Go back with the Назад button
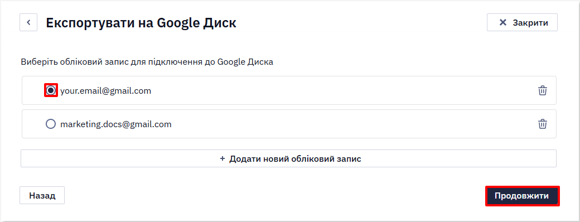The image size is (580, 222). (42, 195)
